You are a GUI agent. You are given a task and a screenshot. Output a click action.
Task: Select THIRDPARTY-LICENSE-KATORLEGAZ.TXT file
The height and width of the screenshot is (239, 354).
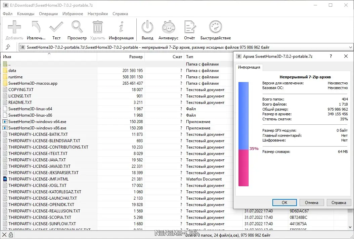point(118,192)
